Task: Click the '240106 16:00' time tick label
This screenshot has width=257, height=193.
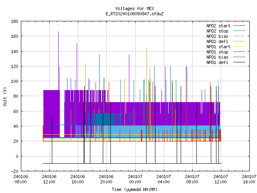Action: (x=78, y=179)
